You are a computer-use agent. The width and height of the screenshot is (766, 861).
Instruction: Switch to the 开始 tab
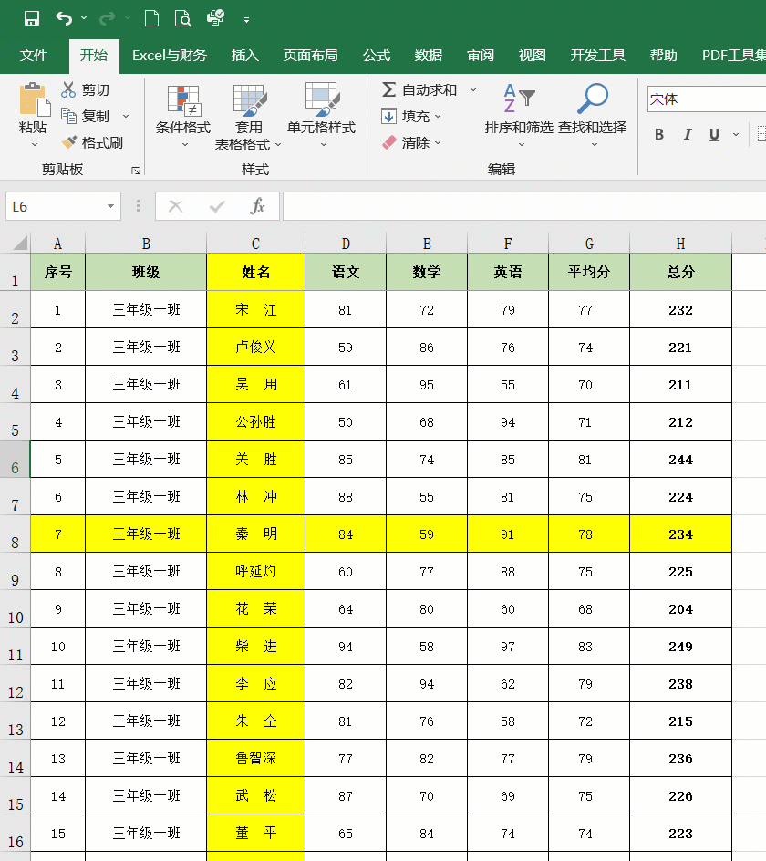pos(94,56)
